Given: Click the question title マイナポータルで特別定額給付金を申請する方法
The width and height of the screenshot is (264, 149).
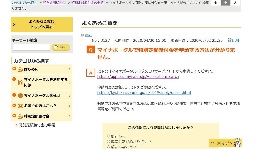Looking at the screenshot, I should coord(166,53).
